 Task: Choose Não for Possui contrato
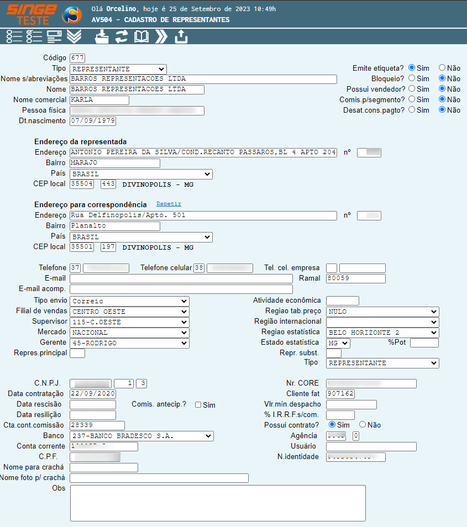coord(363,425)
